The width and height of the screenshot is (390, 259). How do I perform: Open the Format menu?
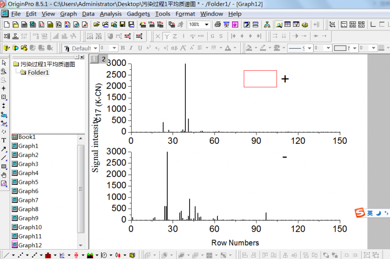click(x=185, y=14)
